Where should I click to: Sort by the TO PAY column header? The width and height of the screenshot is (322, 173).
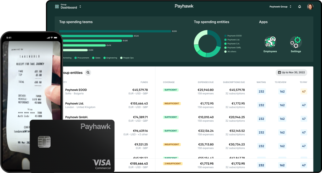(303, 82)
